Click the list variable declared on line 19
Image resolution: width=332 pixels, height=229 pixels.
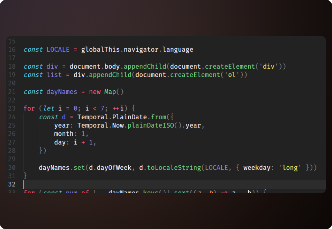(54, 75)
